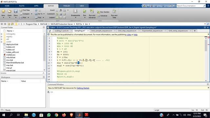
Task: Switch to the PUBLISH tab
Action: [67, 6]
